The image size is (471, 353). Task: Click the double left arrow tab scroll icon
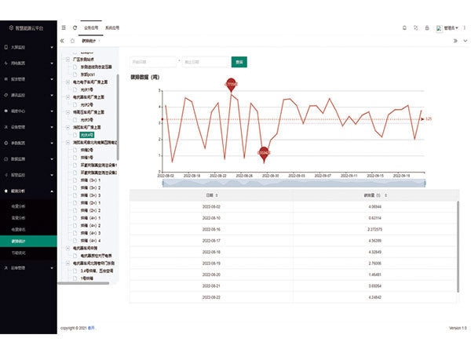[62, 41]
